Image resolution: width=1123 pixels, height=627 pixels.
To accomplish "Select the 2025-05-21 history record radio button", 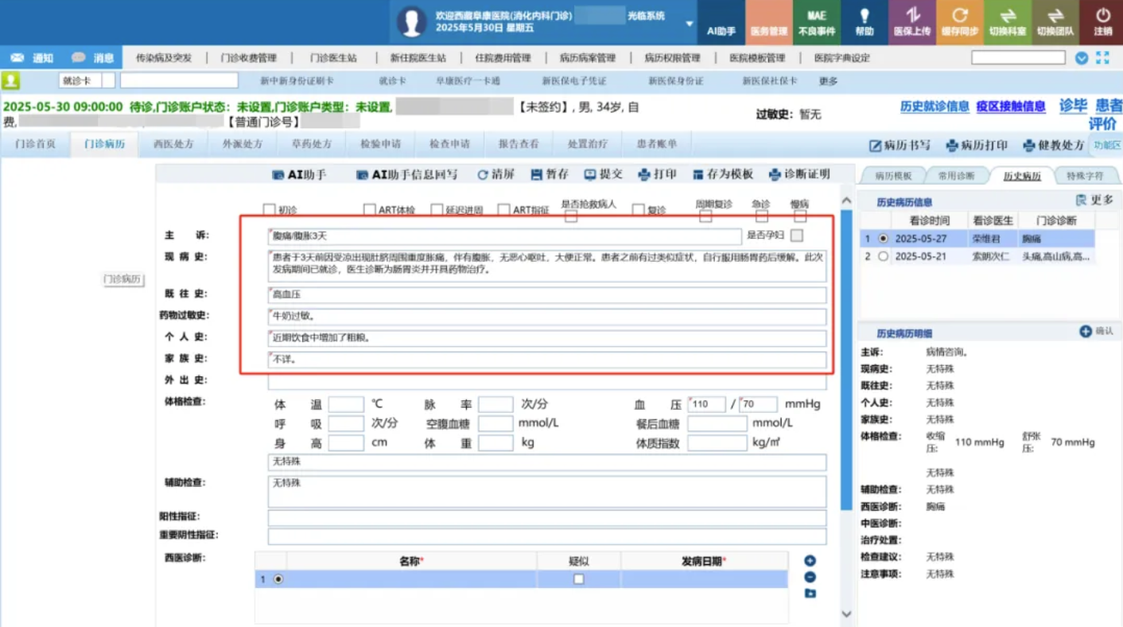I will click(883, 256).
